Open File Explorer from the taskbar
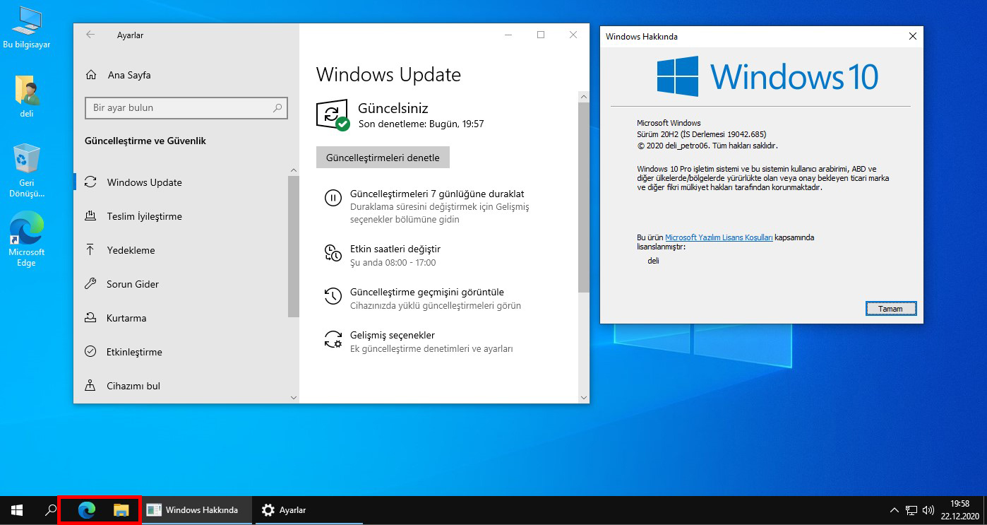The width and height of the screenshot is (987, 525). click(121, 509)
